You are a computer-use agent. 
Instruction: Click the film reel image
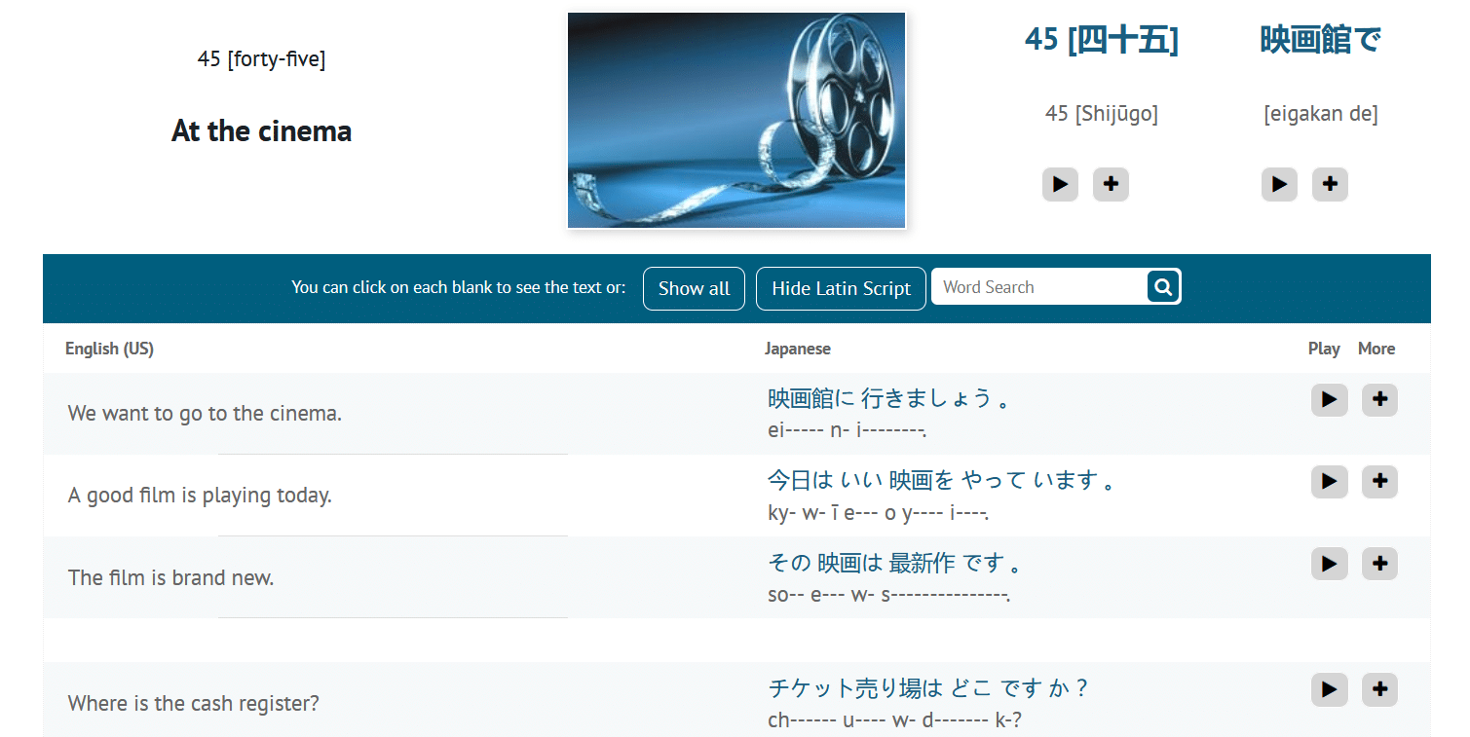coord(736,121)
